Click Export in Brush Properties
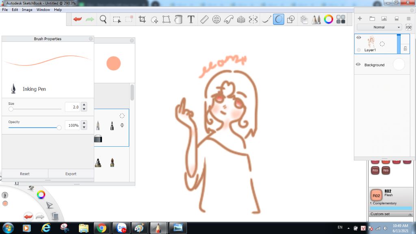This screenshot has height=234, width=416. (x=71, y=174)
